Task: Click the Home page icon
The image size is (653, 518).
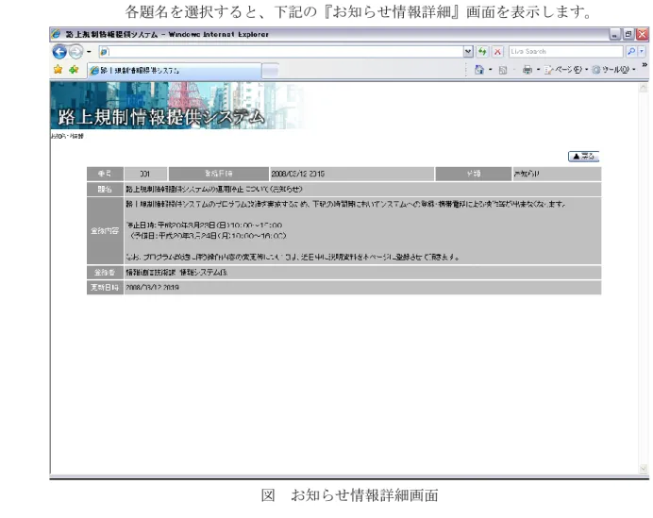Action: point(479,70)
